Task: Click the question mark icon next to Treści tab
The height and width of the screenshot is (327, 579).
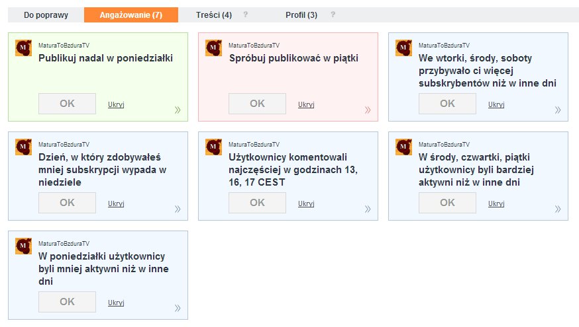Action: [x=246, y=15]
